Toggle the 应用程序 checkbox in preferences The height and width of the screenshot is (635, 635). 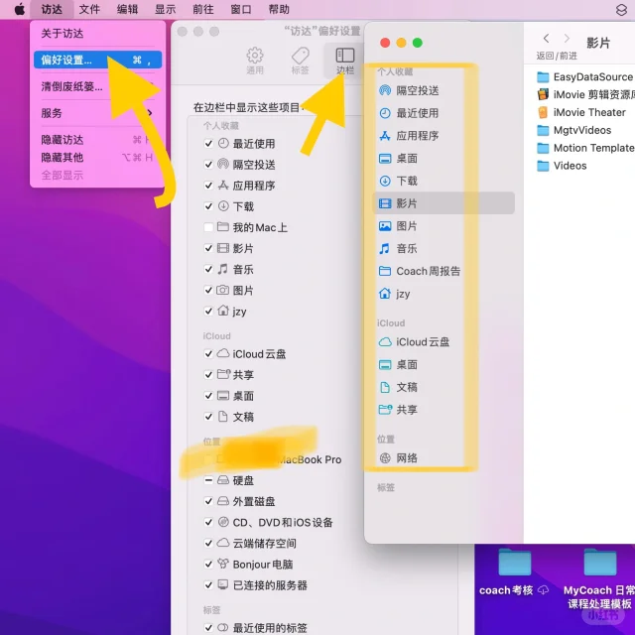coord(208,186)
